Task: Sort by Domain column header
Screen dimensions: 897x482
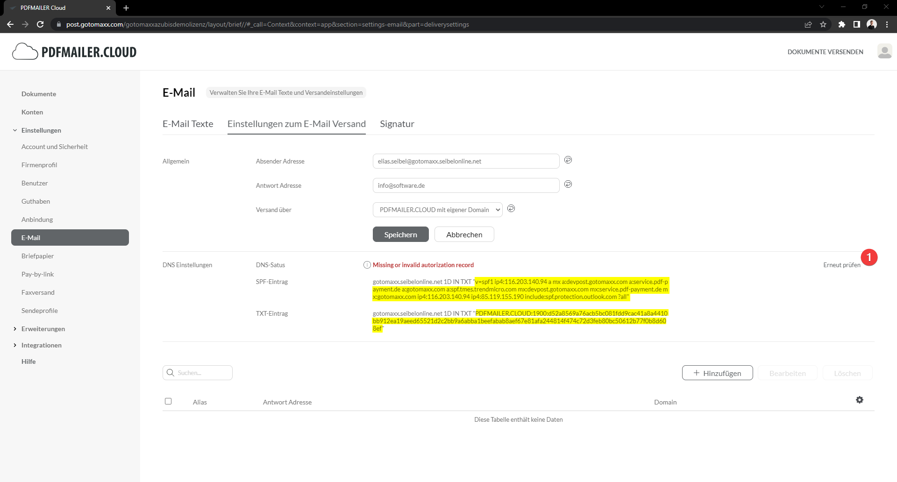Action: click(x=665, y=402)
